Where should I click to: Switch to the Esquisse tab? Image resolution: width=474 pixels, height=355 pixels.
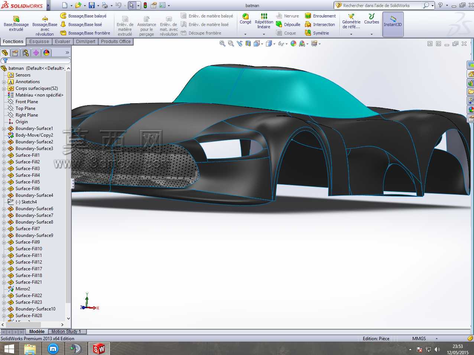(39, 42)
